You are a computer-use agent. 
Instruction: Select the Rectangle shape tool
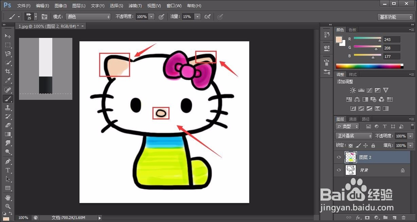pyautogui.click(x=8, y=188)
